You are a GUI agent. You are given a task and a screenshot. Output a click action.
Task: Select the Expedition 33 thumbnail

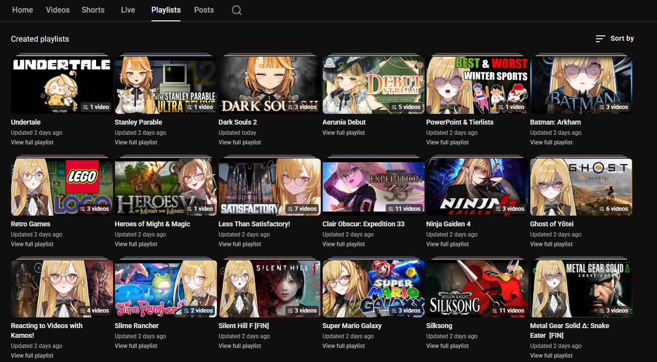[373, 187]
